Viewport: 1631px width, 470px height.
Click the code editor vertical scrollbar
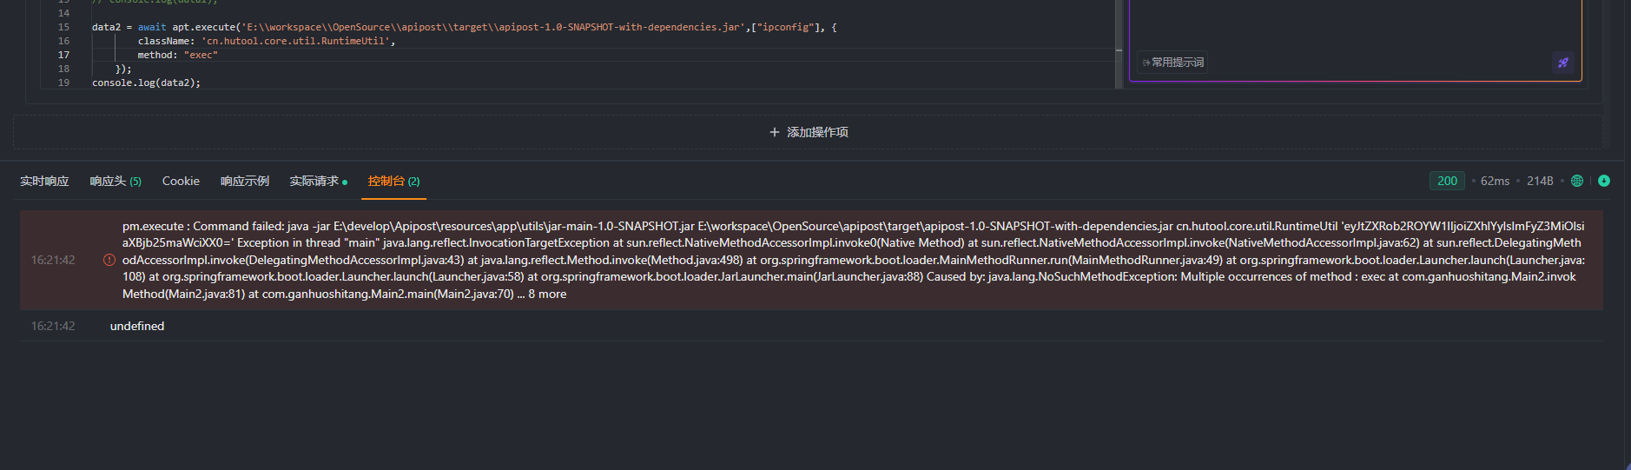click(1119, 52)
